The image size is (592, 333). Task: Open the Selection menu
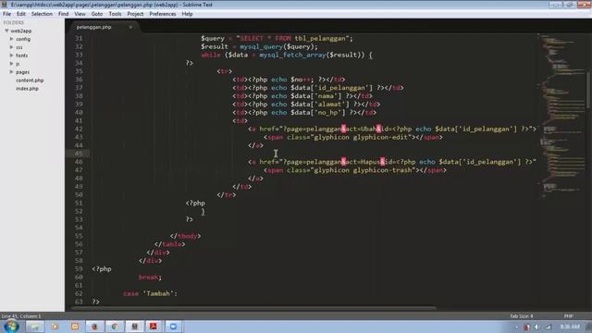42,14
